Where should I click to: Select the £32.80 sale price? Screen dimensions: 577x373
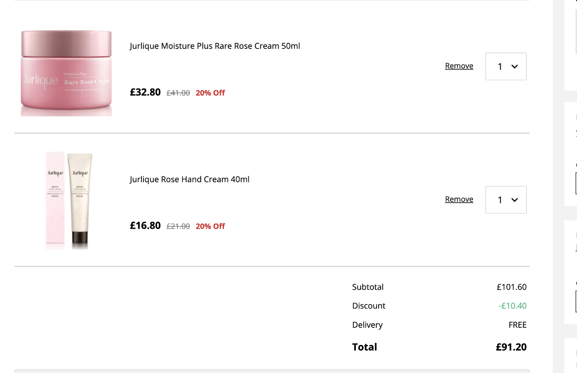(x=145, y=92)
